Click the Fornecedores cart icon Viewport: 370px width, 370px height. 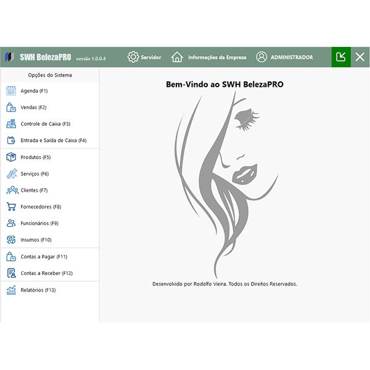pos(11,207)
